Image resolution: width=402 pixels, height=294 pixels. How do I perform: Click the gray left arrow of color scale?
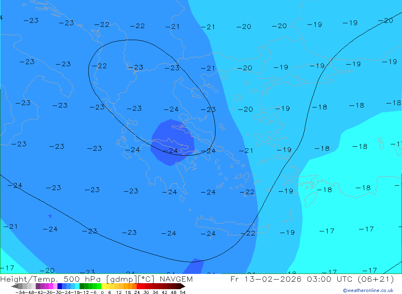tap(15, 286)
